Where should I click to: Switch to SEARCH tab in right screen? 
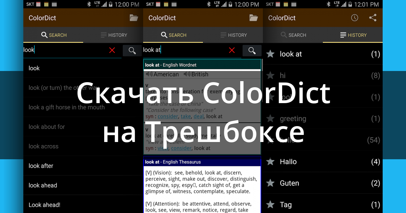click(x=293, y=35)
